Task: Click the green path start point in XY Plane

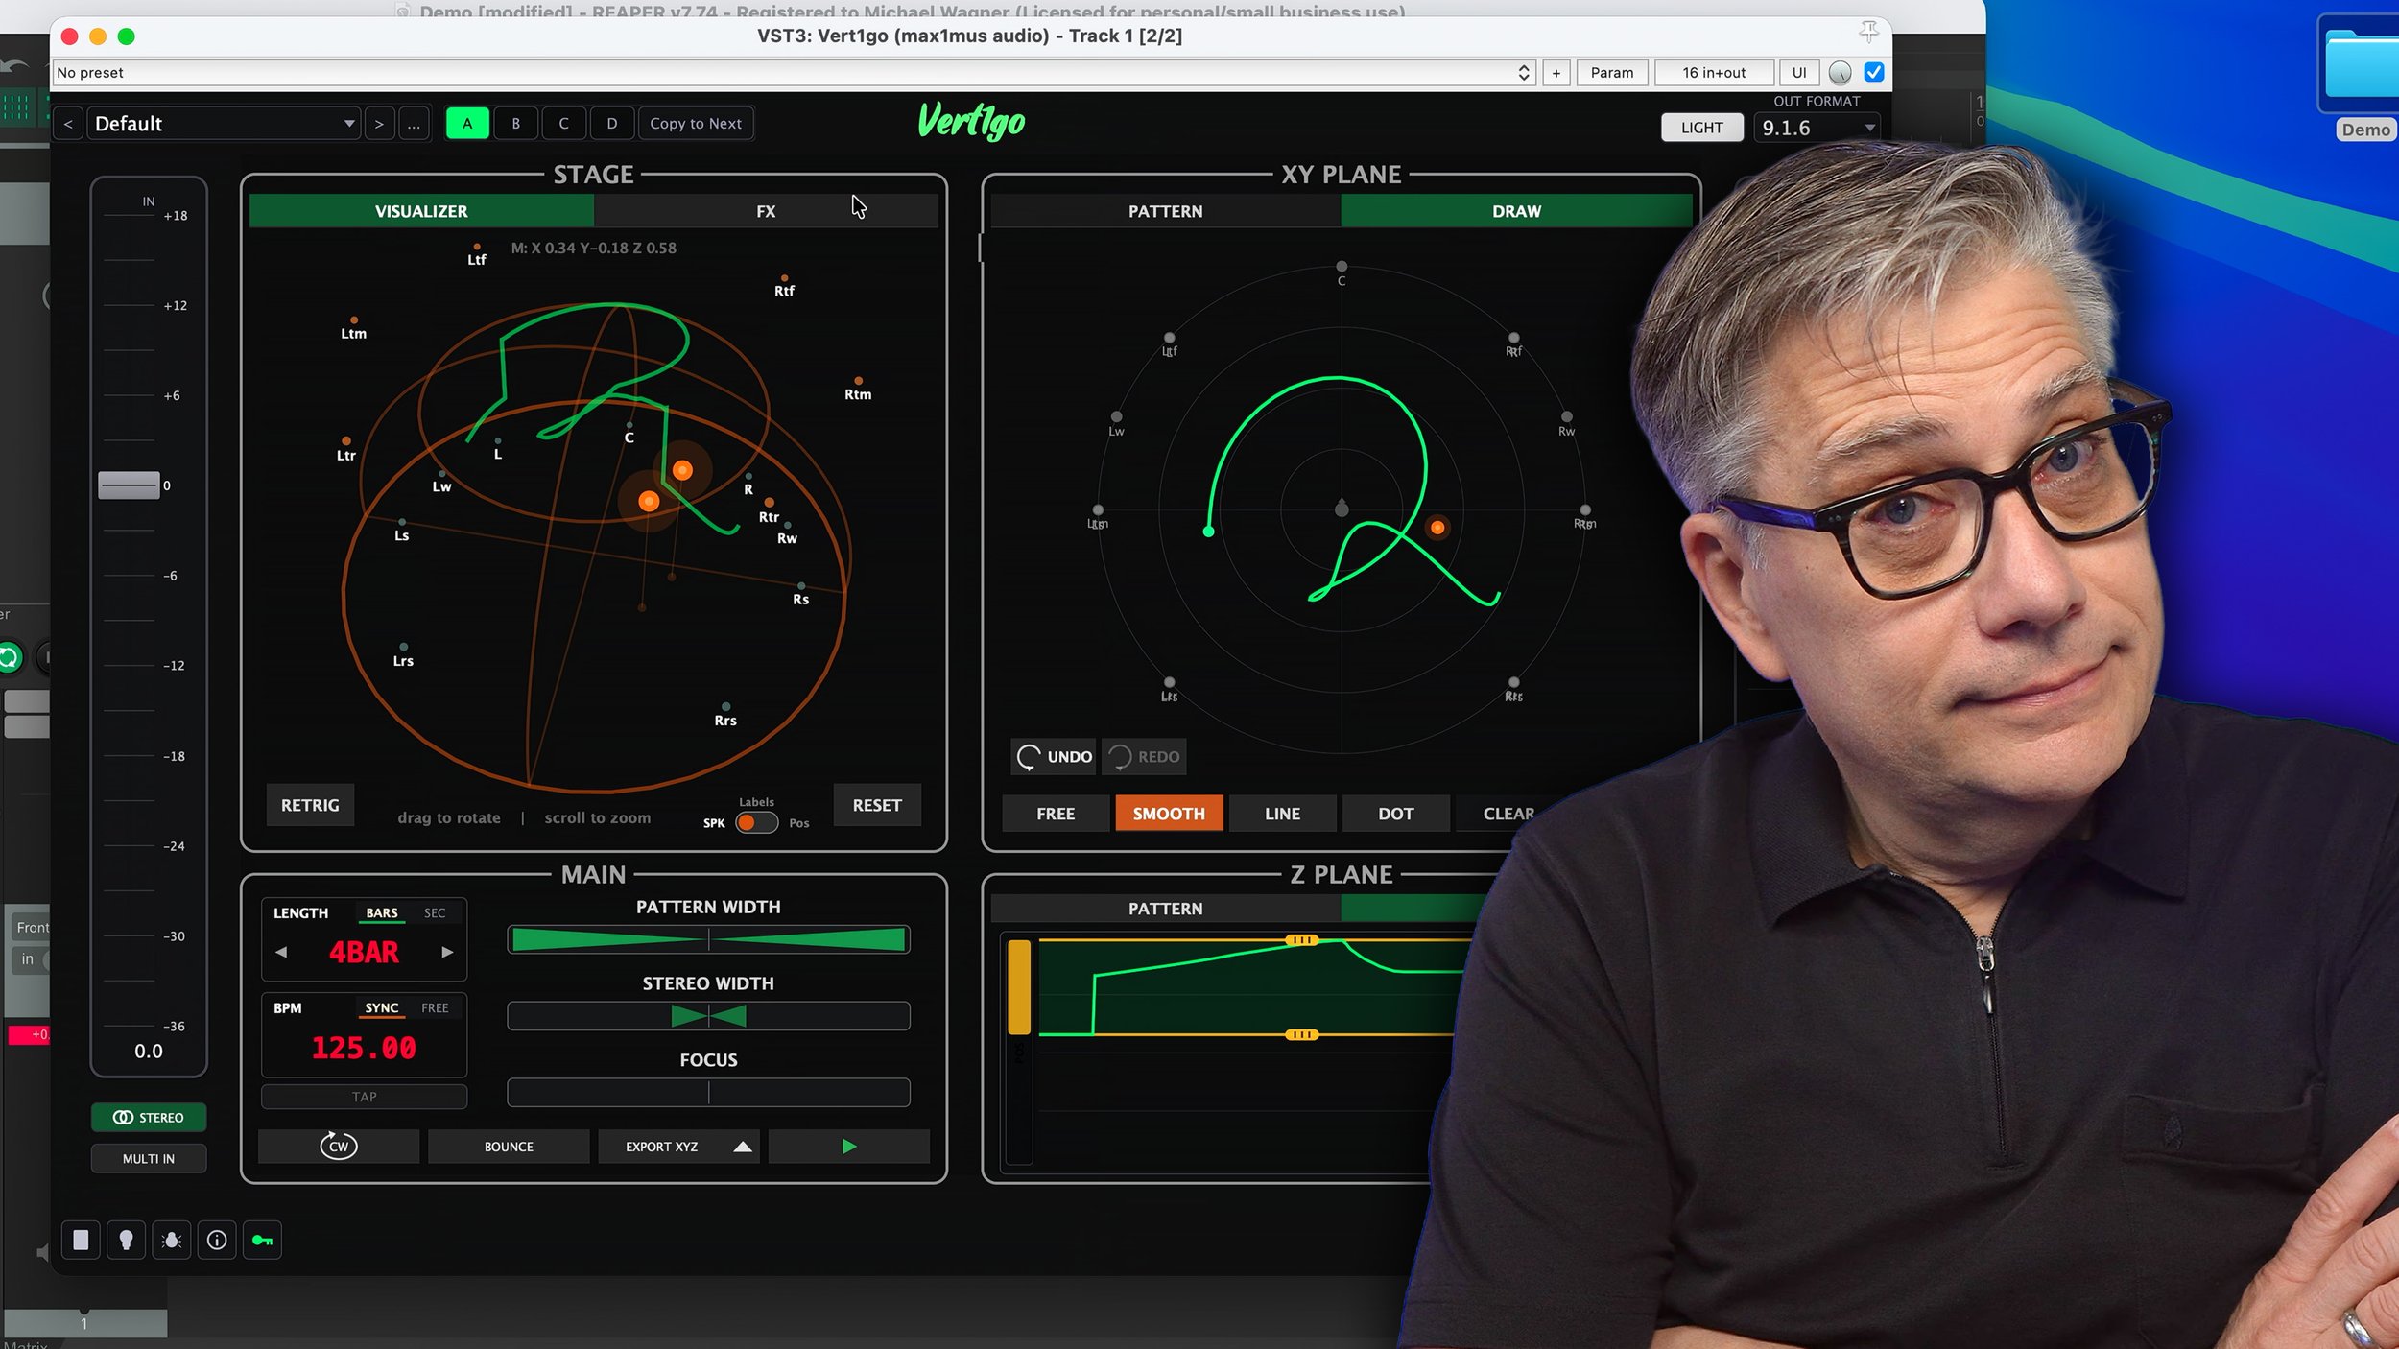Action: click(x=1208, y=531)
